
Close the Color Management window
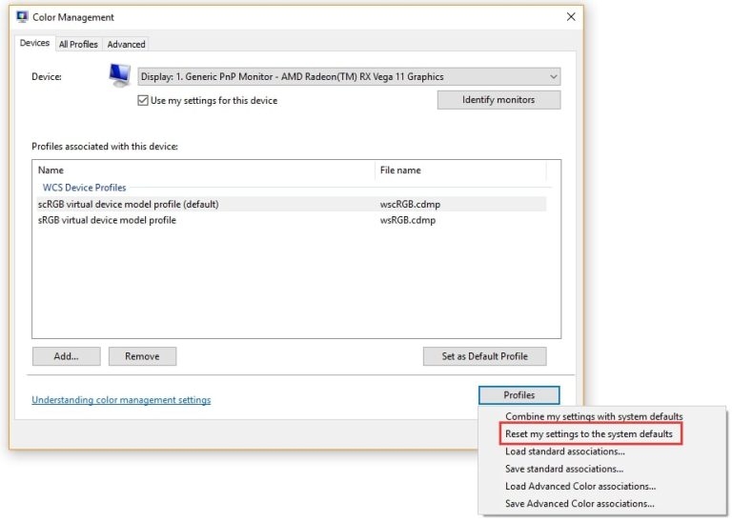pos(571,17)
